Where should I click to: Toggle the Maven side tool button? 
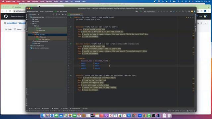195,29
